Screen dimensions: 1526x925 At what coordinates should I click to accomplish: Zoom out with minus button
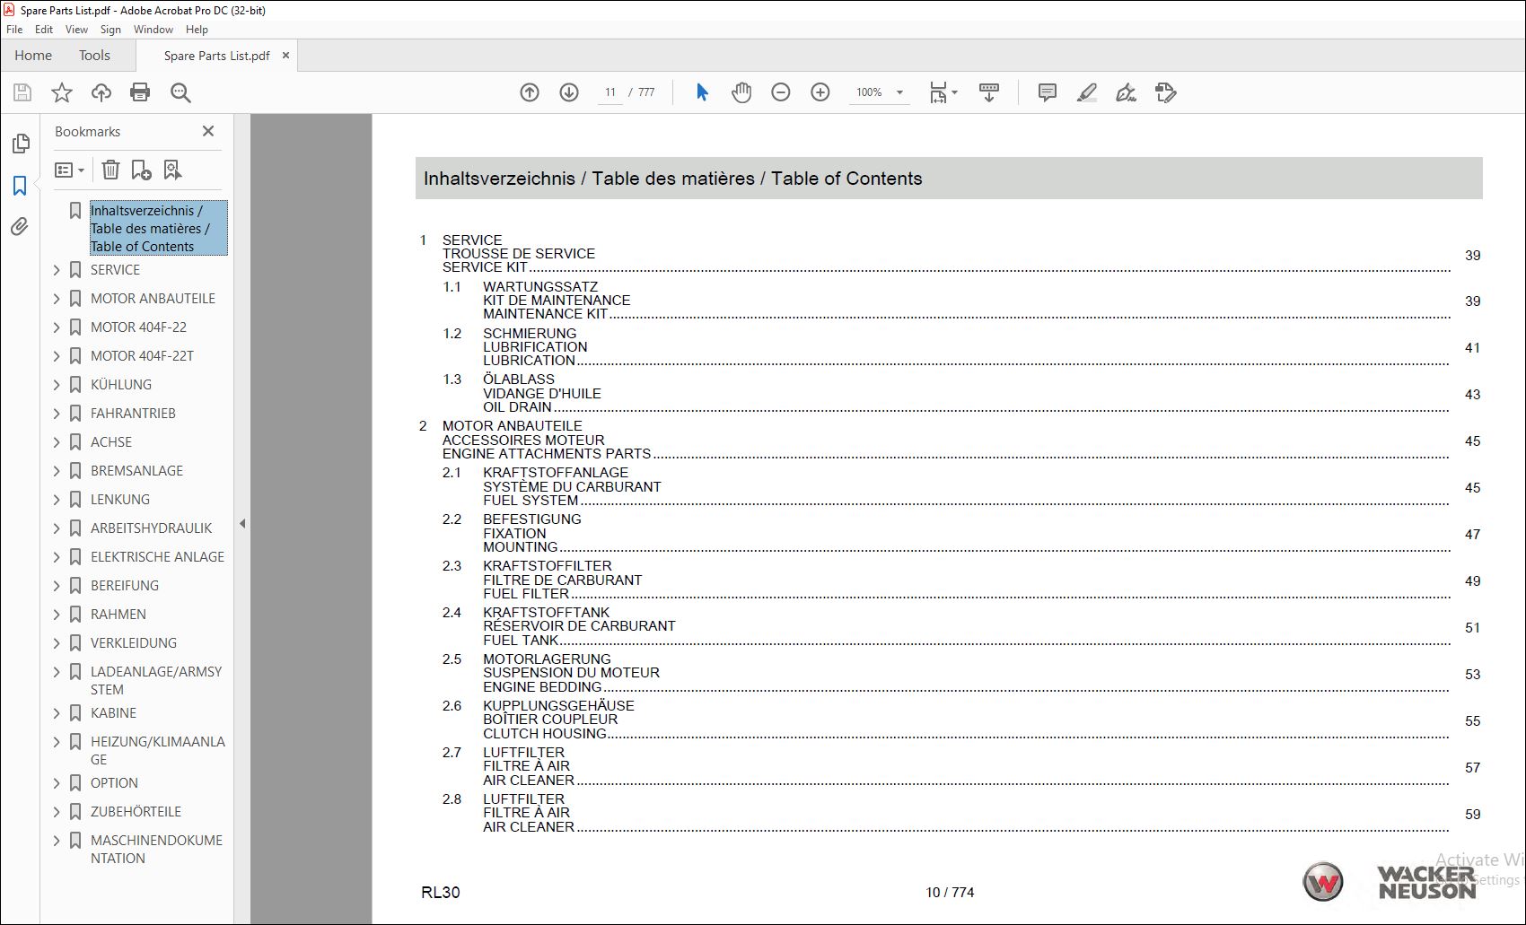click(781, 92)
